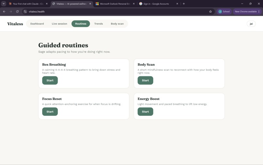Open the jai user profile button
This screenshot has width=263, height=165.
point(251,24)
